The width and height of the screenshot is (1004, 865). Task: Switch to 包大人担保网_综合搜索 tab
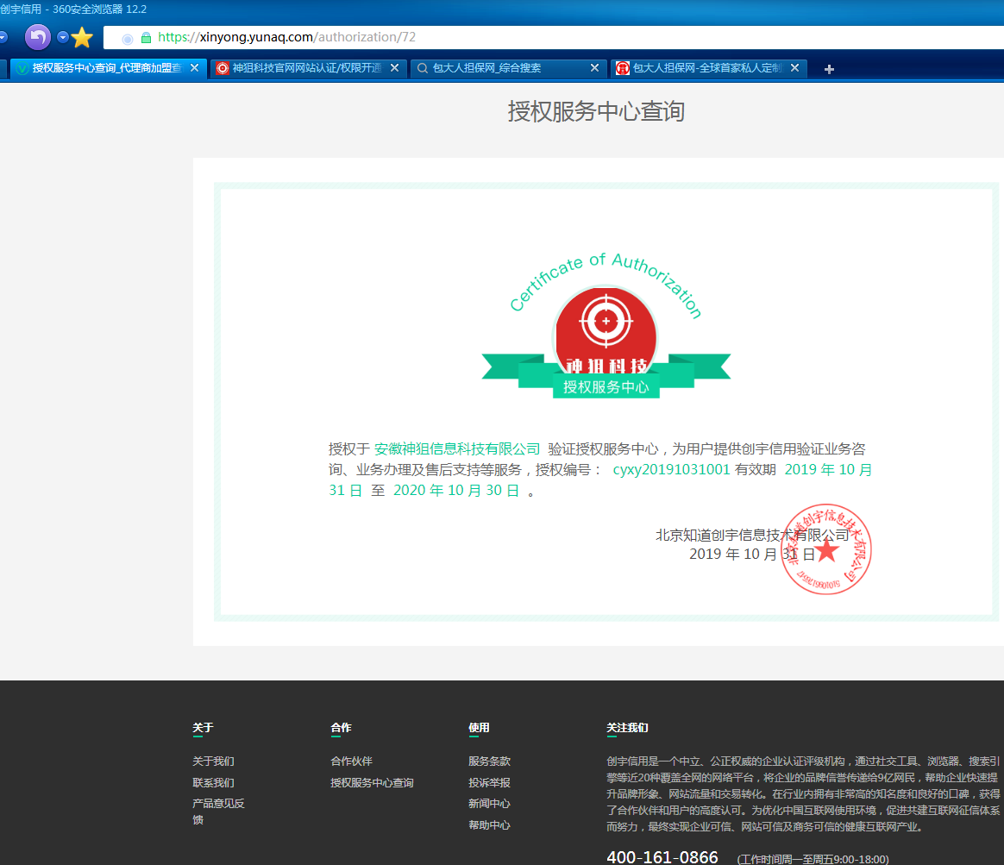[x=500, y=68]
